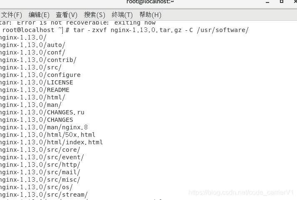Click the nginx-1.13.0/CHANGES.ru output line

click(42, 112)
